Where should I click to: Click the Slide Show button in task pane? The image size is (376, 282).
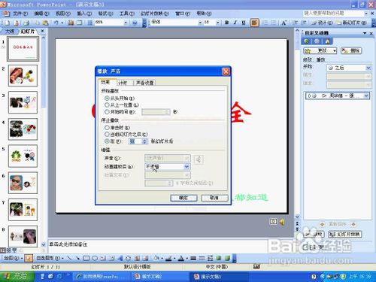[x=345, y=235]
